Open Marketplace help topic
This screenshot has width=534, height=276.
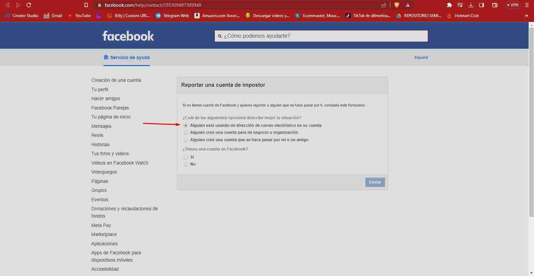(104, 234)
